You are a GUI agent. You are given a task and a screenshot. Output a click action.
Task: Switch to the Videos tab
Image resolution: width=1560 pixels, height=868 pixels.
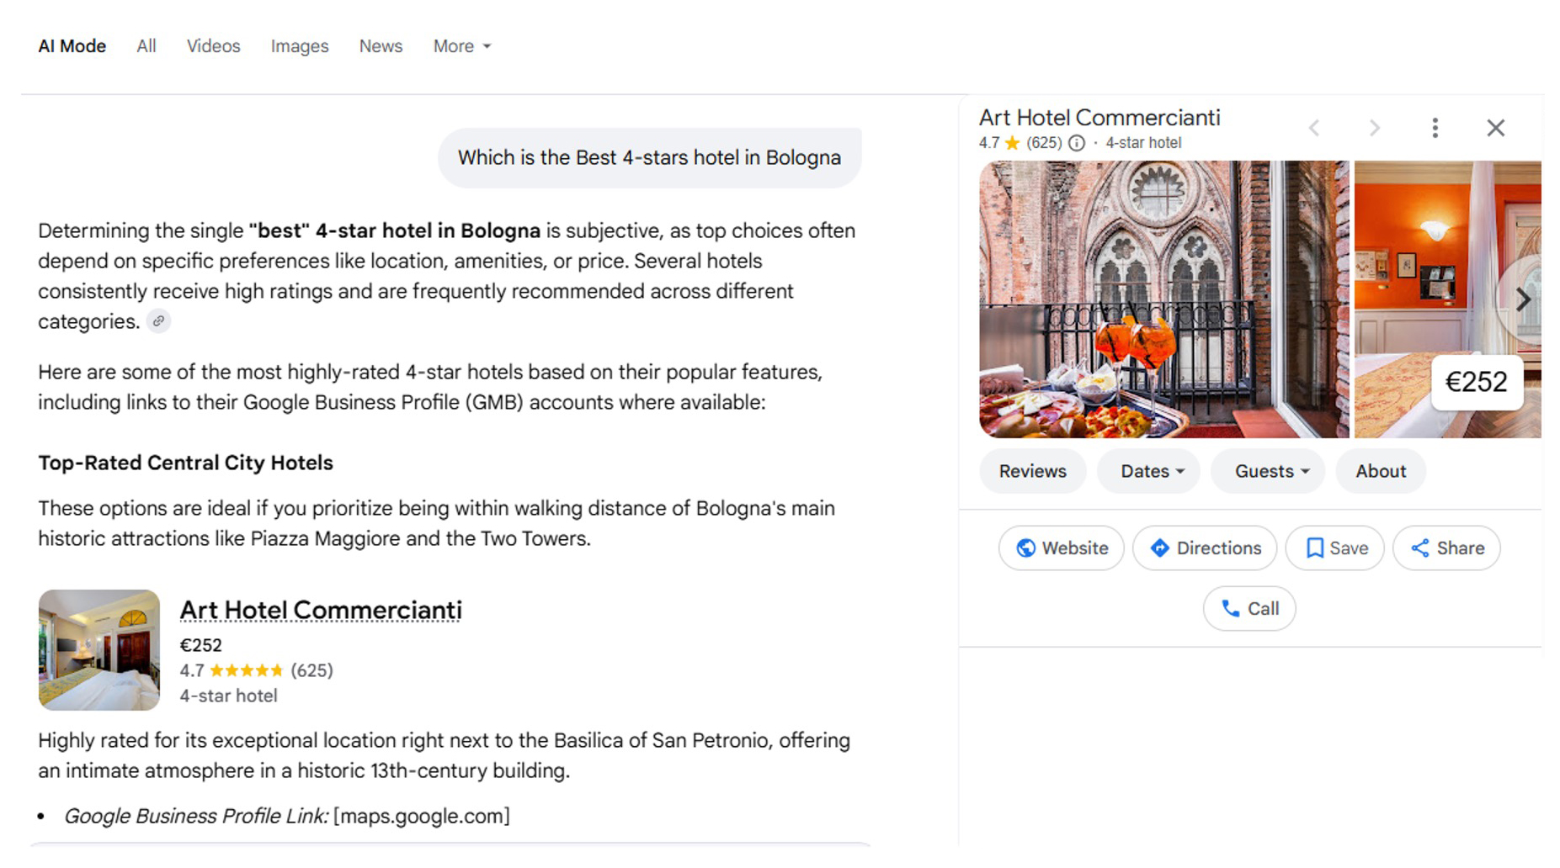pyautogui.click(x=213, y=46)
